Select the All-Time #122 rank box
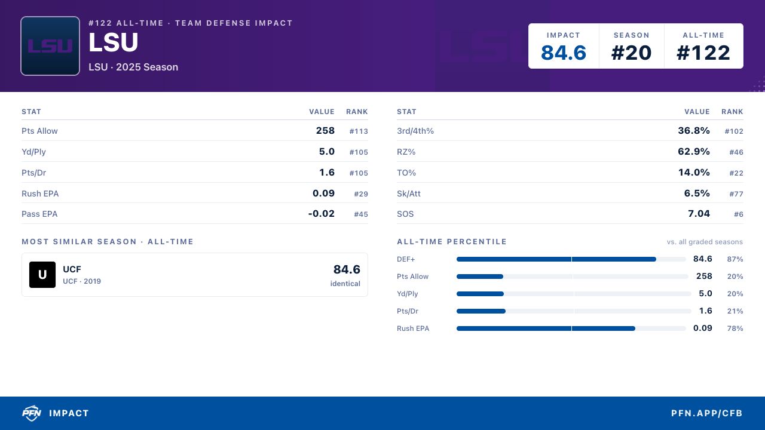Viewport: 765px width, 430px height. (703, 46)
